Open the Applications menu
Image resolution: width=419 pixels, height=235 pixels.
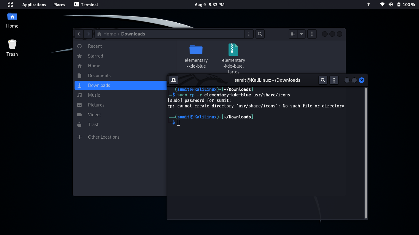pos(34,5)
